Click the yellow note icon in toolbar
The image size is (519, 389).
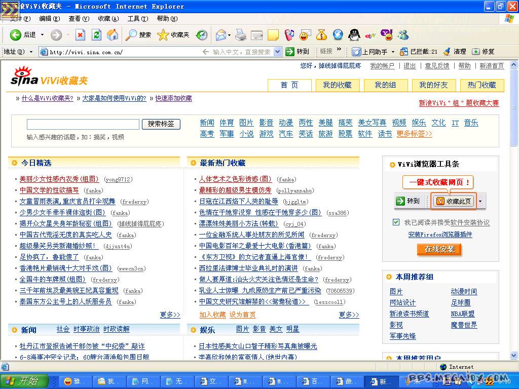pyautogui.click(x=273, y=35)
